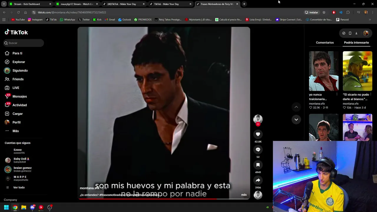Screen dimensions: 377x212
Task: Open the Windows Start menu
Action: [x=6, y=207]
